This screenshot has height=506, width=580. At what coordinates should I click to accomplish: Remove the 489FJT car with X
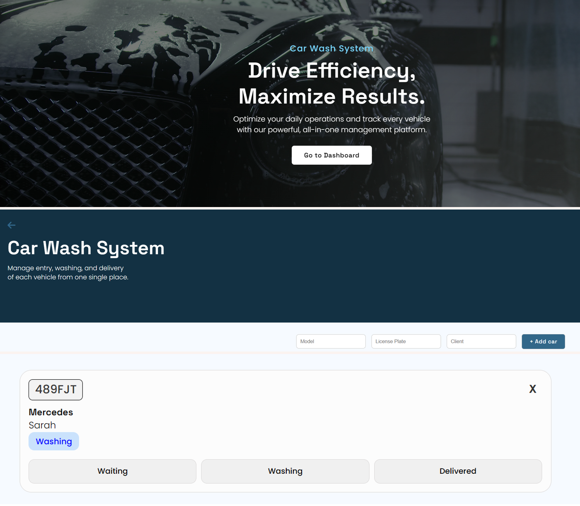(x=533, y=389)
